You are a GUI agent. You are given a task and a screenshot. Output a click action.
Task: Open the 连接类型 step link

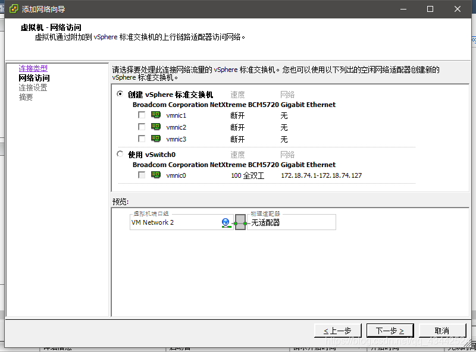[33, 68]
